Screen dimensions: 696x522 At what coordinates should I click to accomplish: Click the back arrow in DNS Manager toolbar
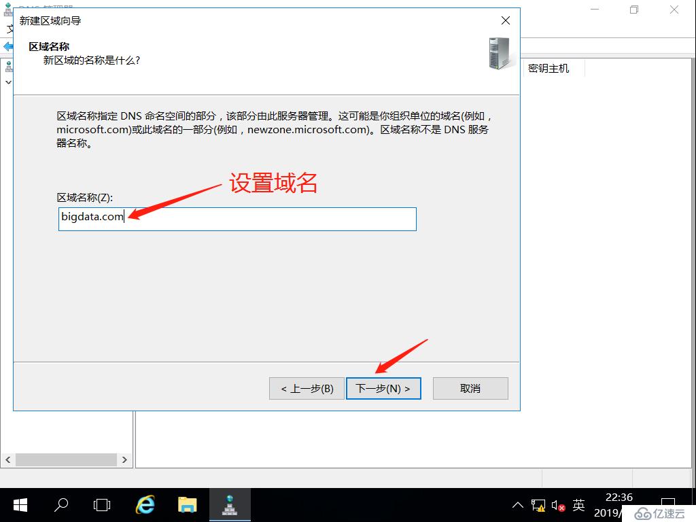pyautogui.click(x=8, y=46)
